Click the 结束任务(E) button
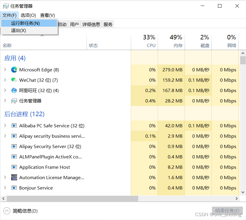This screenshot has width=246, height=220. pyautogui.click(x=227, y=211)
